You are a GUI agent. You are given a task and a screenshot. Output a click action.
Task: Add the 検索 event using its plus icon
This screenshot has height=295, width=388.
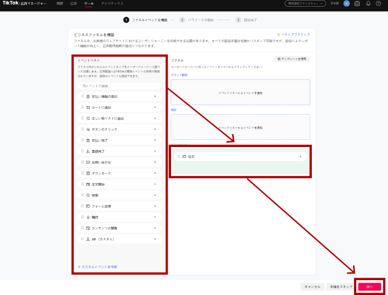(155, 195)
